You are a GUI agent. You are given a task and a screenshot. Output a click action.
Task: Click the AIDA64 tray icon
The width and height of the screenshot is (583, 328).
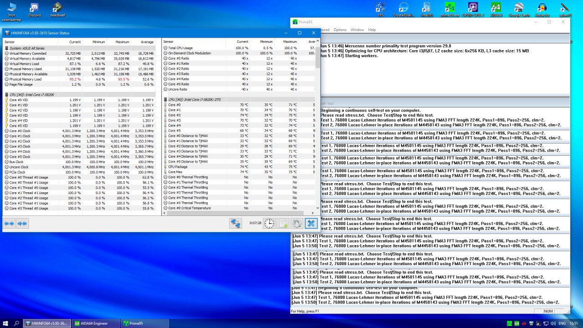[x=517, y=323]
